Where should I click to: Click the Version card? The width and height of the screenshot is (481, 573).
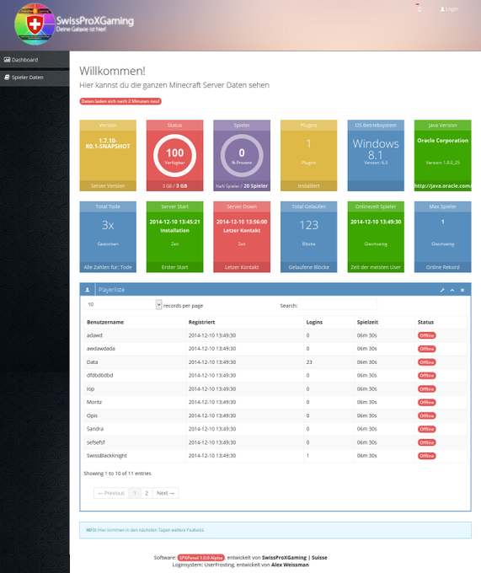pyautogui.click(x=108, y=155)
